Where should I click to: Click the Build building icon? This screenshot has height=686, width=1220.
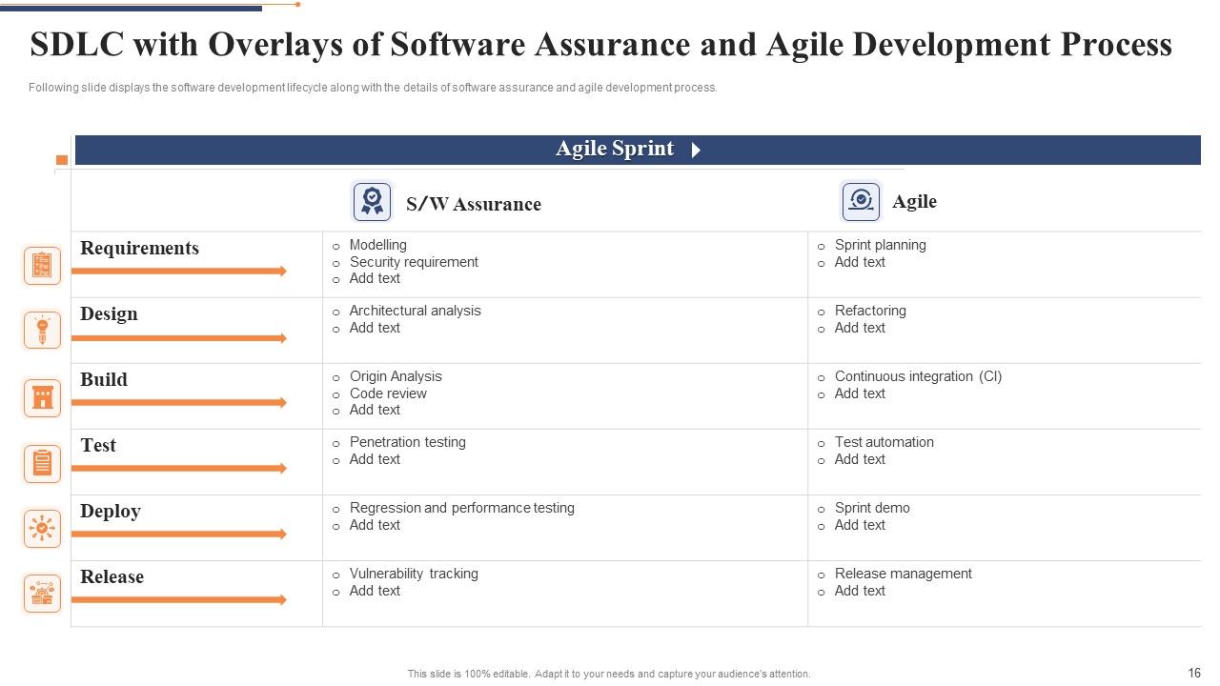42,397
